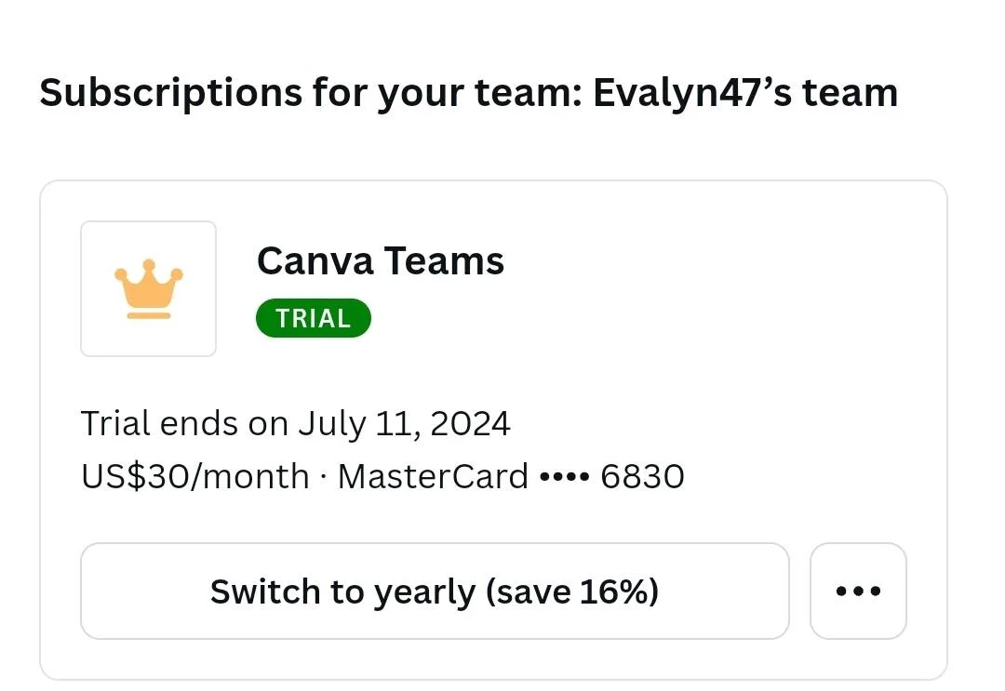Click the square tile around the crown
Image resolution: width=1005 pixels, height=691 pixels.
pos(149,289)
